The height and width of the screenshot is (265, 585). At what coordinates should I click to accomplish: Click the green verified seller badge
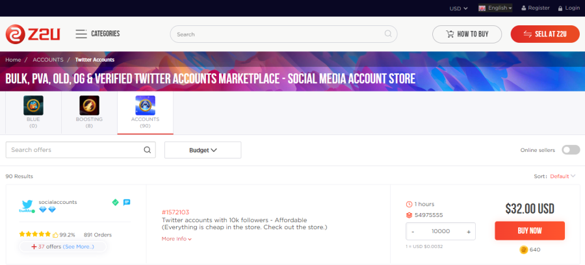point(115,202)
